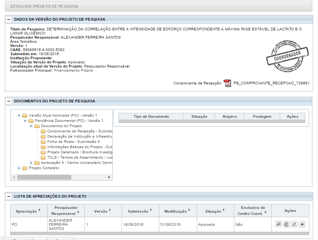The image size is (318, 240).
Task: Click the plus icon in Ações column
Action: click(303, 224)
